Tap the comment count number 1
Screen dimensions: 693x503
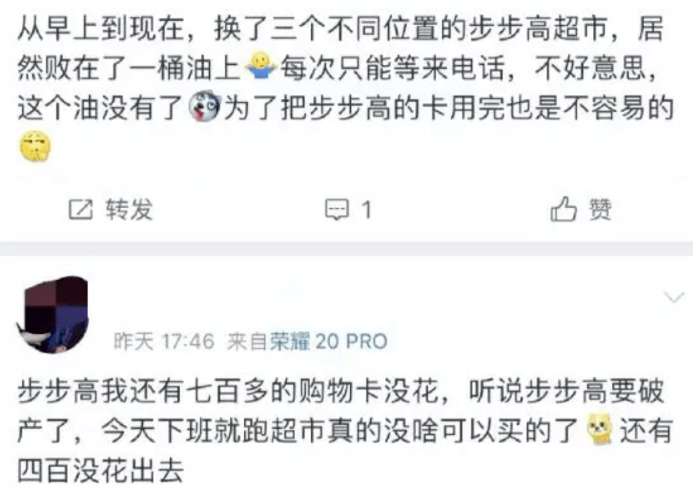coord(366,209)
